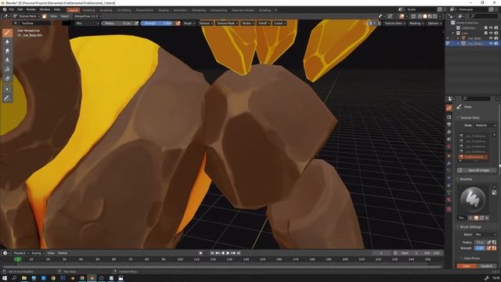501x282 pixels.
Task: Hide the Low collection in viewport
Action: tap(491, 33)
